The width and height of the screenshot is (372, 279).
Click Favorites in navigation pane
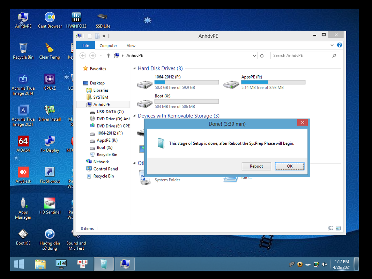pyautogui.click(x=95, y=69)
